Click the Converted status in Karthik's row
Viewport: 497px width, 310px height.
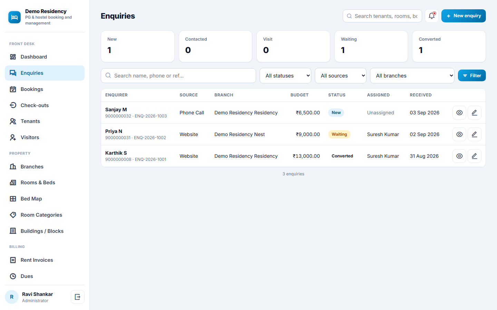[342, 156]
